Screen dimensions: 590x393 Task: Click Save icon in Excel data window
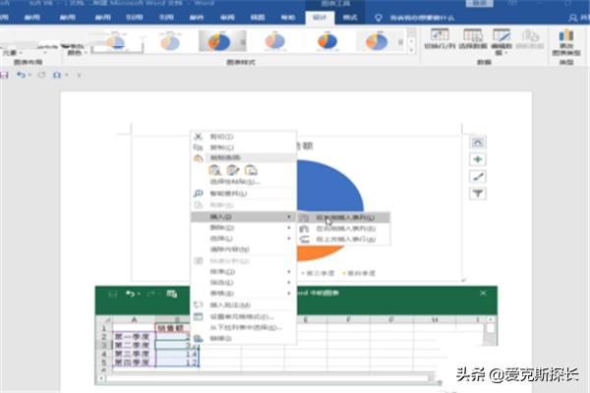112,294
